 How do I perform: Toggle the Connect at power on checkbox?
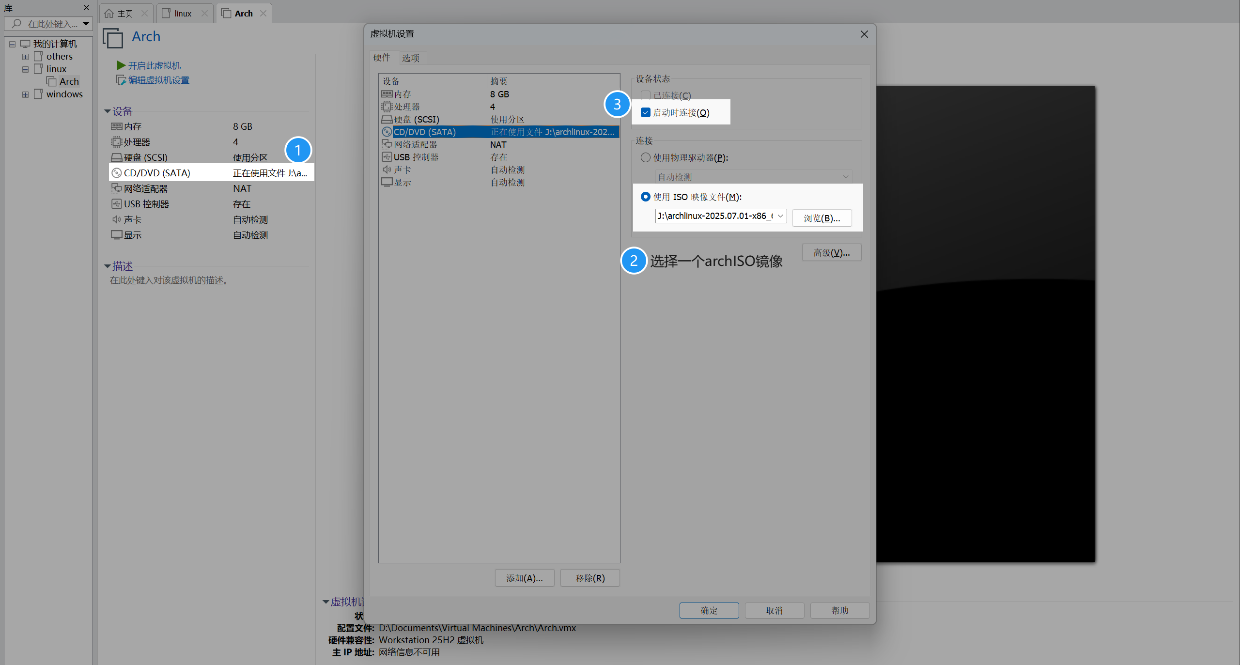pyautogui.click(x=645, y=112)
